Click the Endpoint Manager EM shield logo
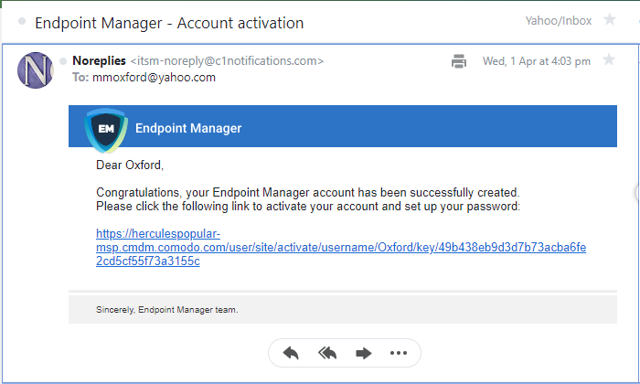Screen dimensions: 640x384 pos(106,130)
